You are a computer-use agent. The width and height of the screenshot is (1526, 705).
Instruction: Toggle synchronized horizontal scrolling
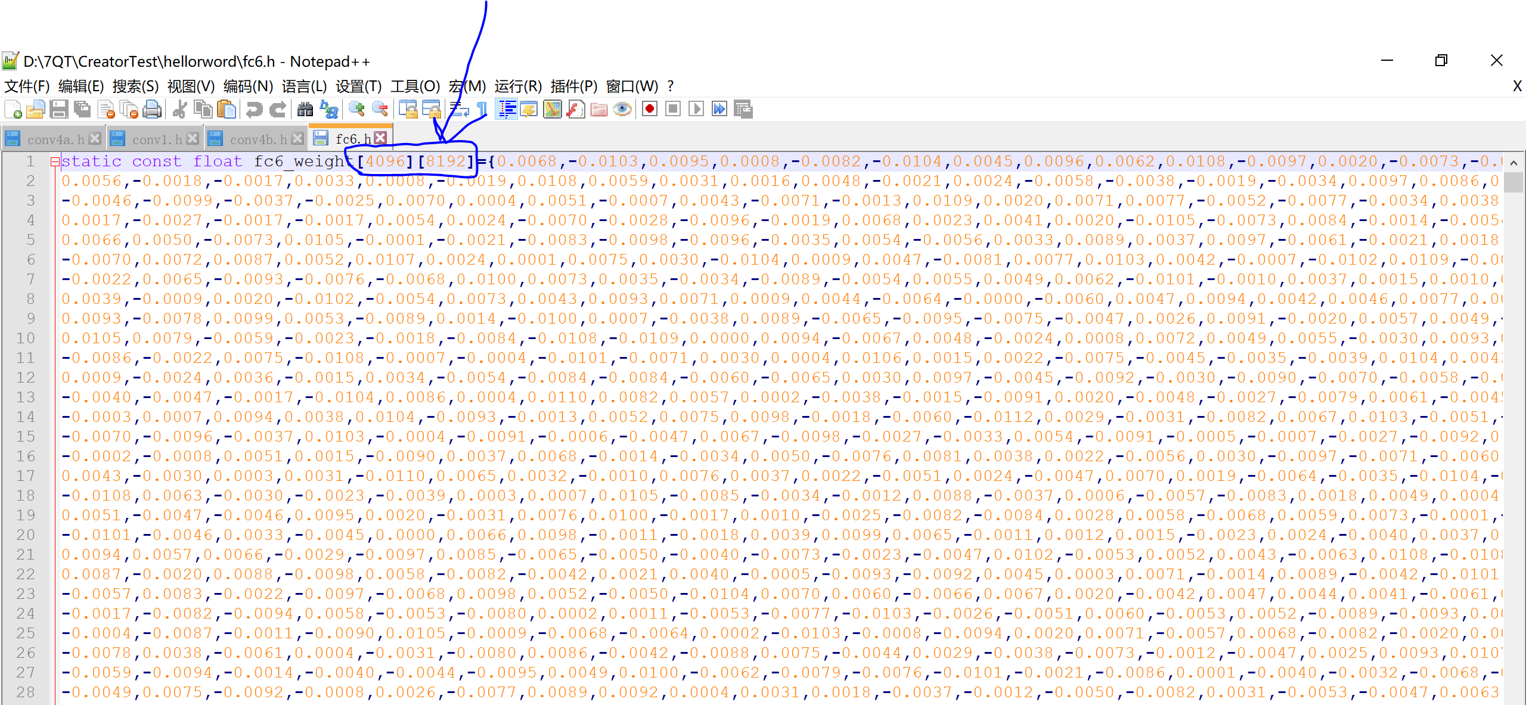[x=431, y=110]
